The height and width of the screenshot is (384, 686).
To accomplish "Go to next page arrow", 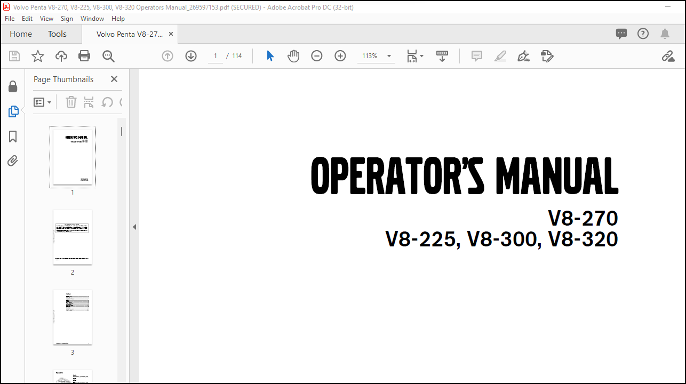I will pyautogui.click(x=191, y=56).
